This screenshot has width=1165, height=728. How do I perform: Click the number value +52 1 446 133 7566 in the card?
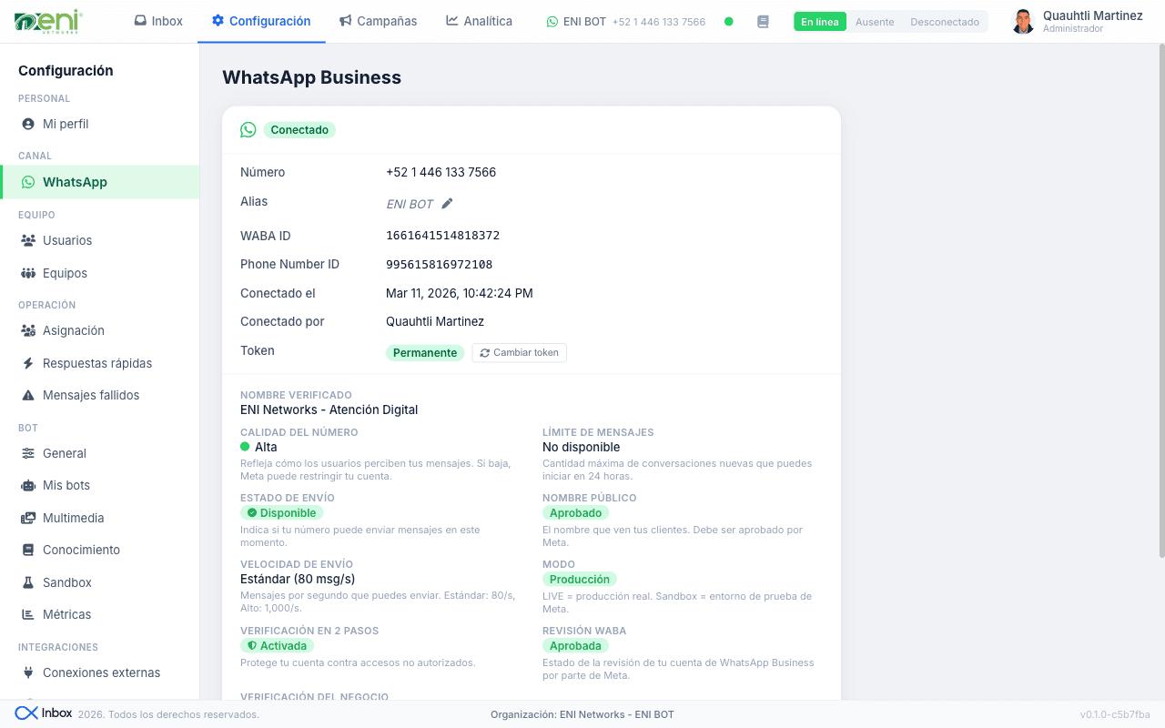point(441,172)
